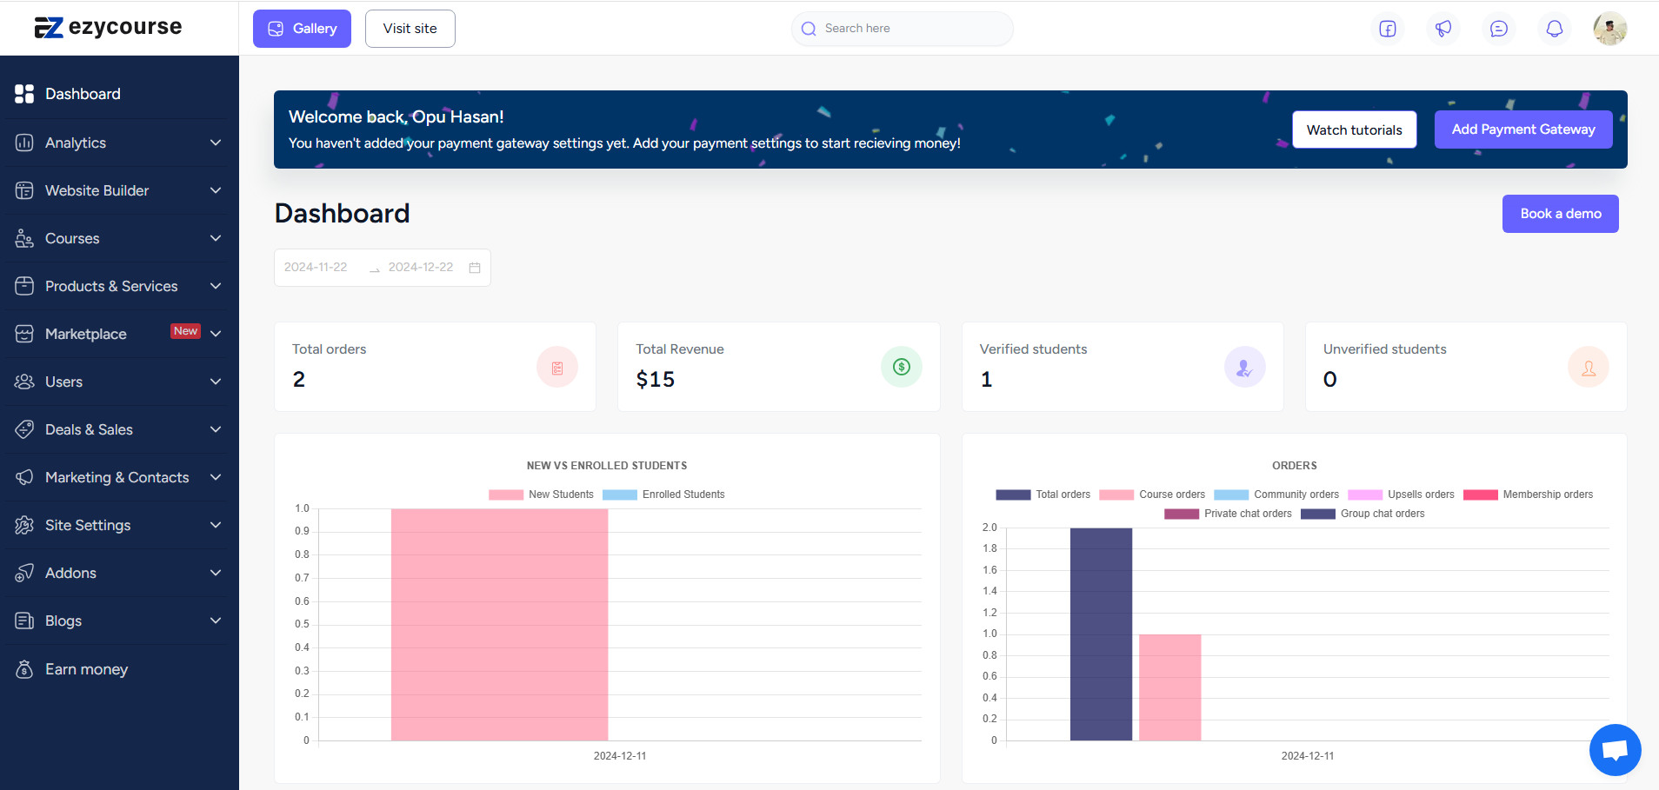Screen dimensions: 1659x790
Task: Expand the Website Builder chevron
Action: pyautogui.click(x=216, y=190)
